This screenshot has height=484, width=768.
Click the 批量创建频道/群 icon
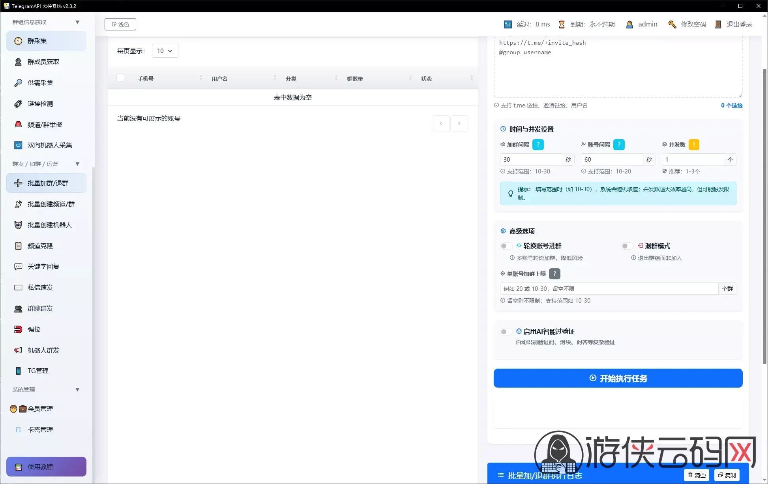click(x=18, y=204)
